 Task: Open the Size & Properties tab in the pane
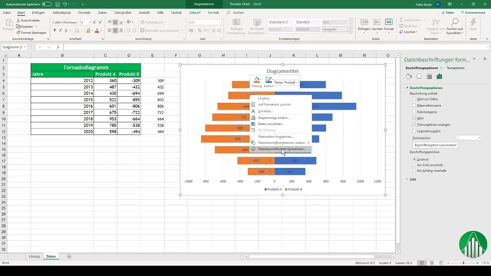[429, 76]
